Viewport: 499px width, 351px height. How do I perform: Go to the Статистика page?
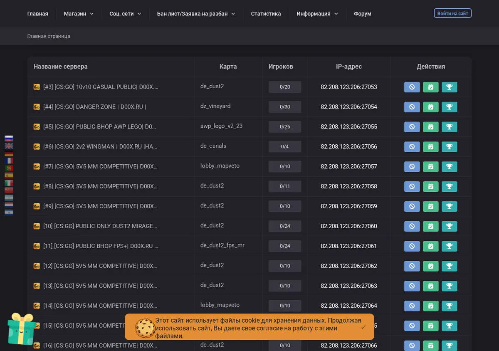coord(266,14)
